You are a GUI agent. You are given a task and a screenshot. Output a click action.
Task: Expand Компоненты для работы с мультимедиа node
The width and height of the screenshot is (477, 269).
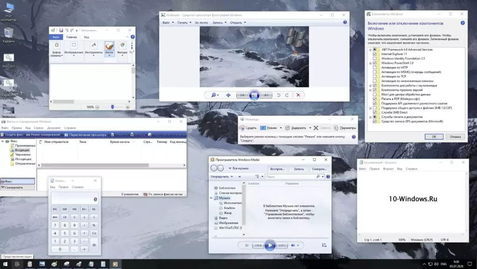(370, 86)
